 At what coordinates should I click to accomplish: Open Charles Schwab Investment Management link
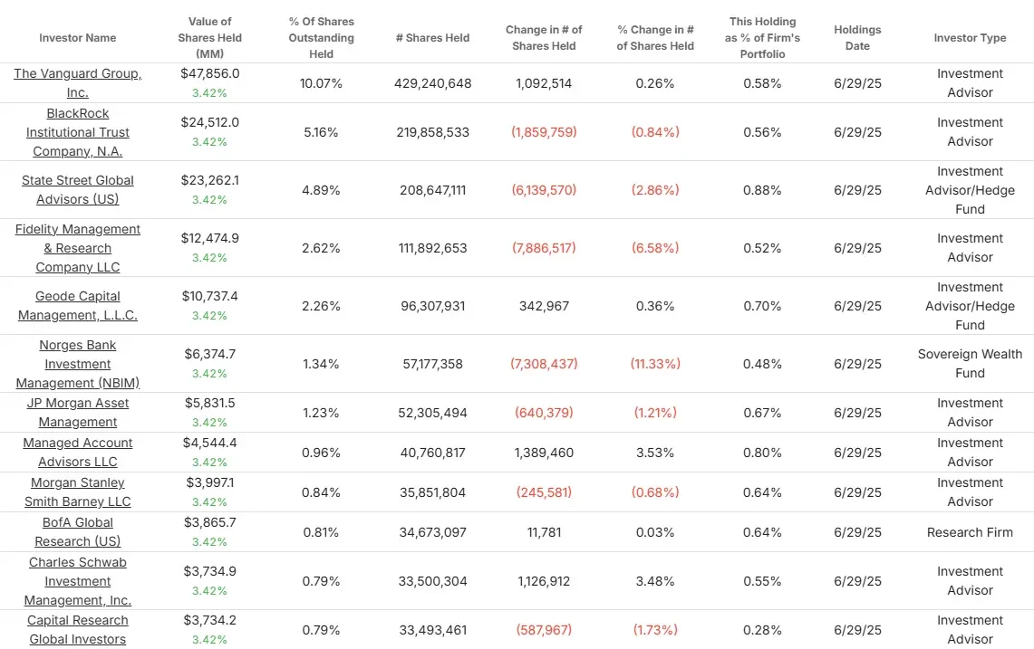pyautogui.click(x=78, y=581)
